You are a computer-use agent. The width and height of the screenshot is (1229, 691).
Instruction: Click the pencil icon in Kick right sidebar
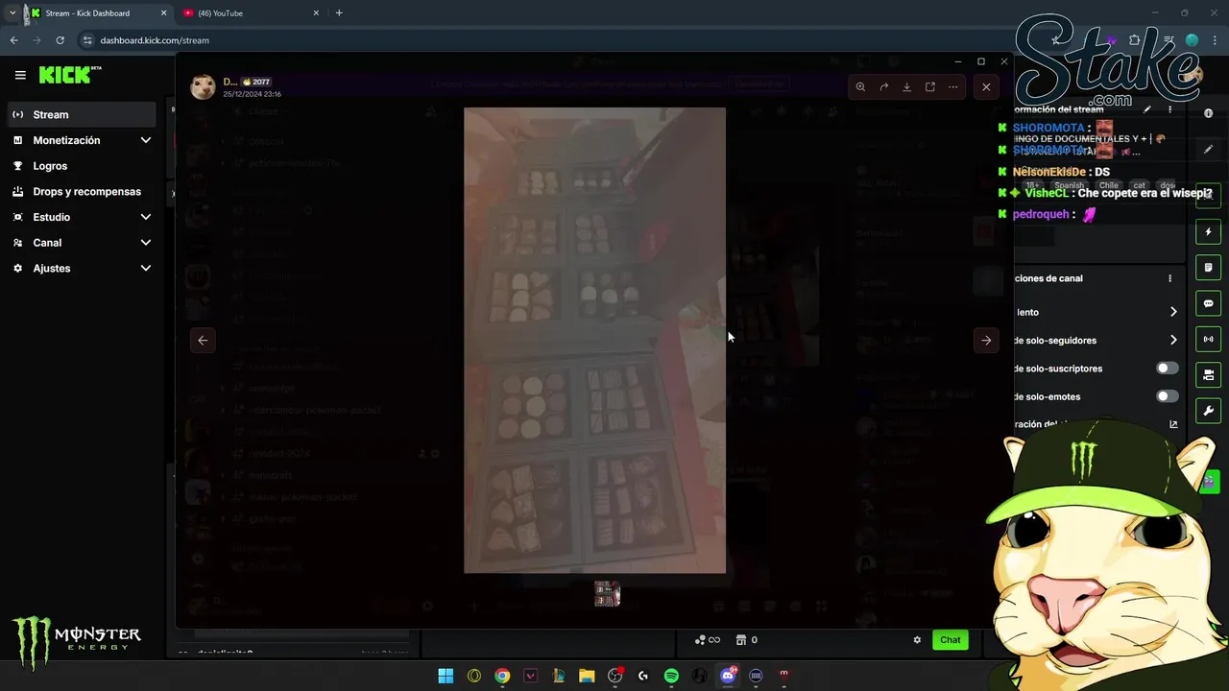1209,149
